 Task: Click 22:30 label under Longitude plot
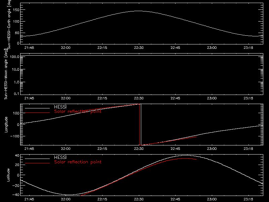[x=139, y=148]
